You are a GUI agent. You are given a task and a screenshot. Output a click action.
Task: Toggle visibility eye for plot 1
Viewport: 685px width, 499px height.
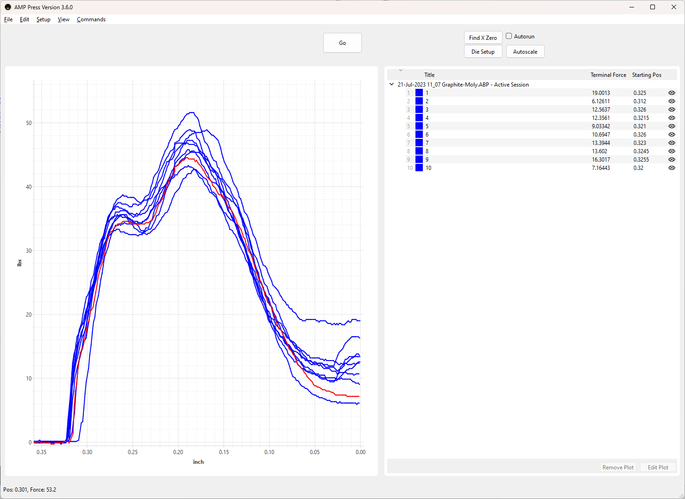672,93
